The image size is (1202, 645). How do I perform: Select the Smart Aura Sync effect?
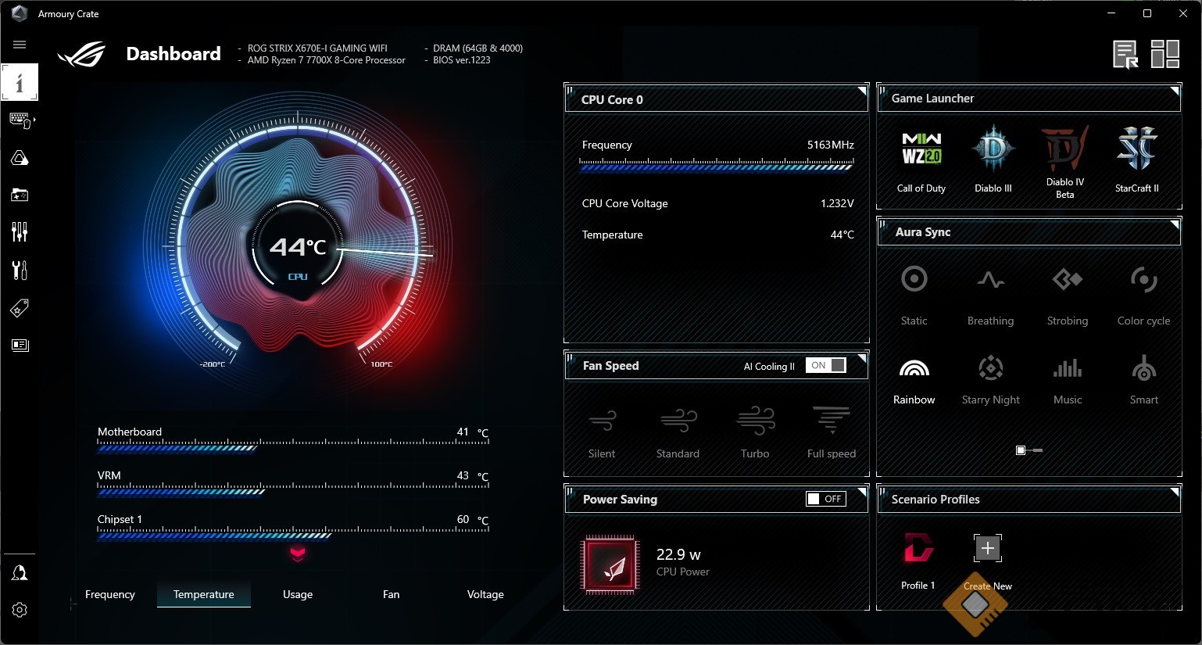(1144, 380)
